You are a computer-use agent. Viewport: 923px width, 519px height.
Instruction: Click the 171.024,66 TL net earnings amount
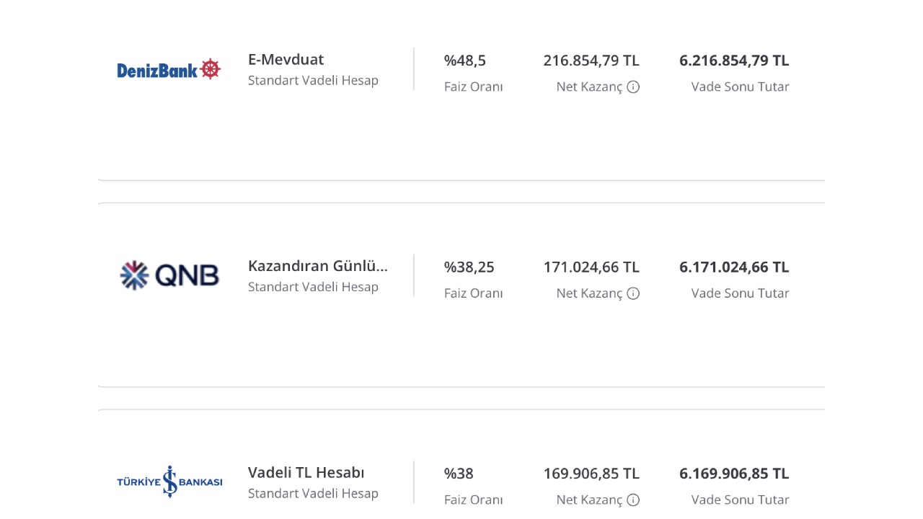tap(591, 267)
